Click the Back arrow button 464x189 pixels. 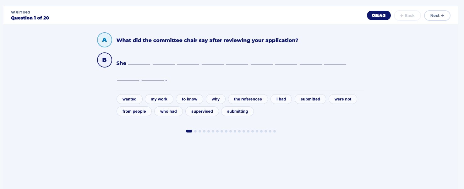pyautogui.click(x=407, y=15)
